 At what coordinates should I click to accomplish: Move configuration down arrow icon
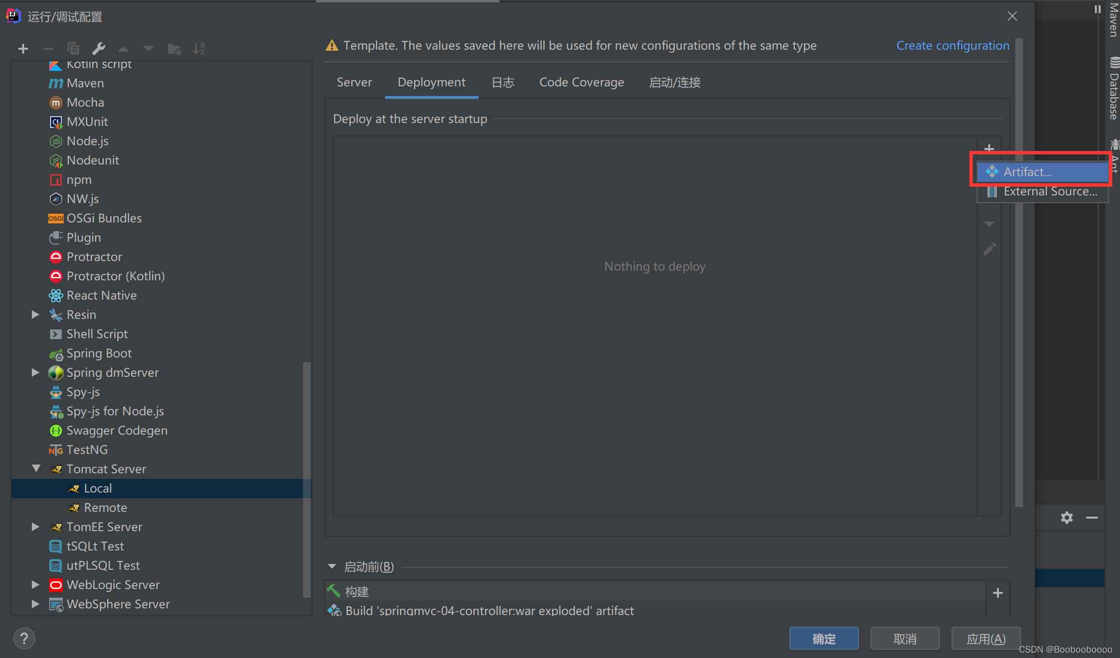click(149, 49)
